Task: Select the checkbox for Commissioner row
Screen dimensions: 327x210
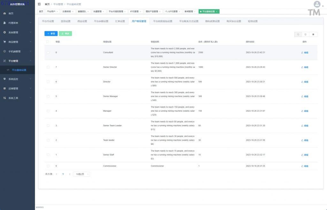Action: (48, 166)
